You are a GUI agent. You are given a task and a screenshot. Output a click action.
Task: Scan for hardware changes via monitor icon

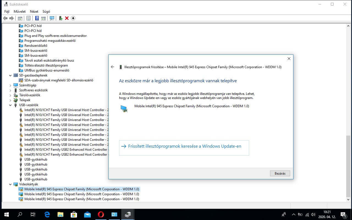(x=52, y=18)
